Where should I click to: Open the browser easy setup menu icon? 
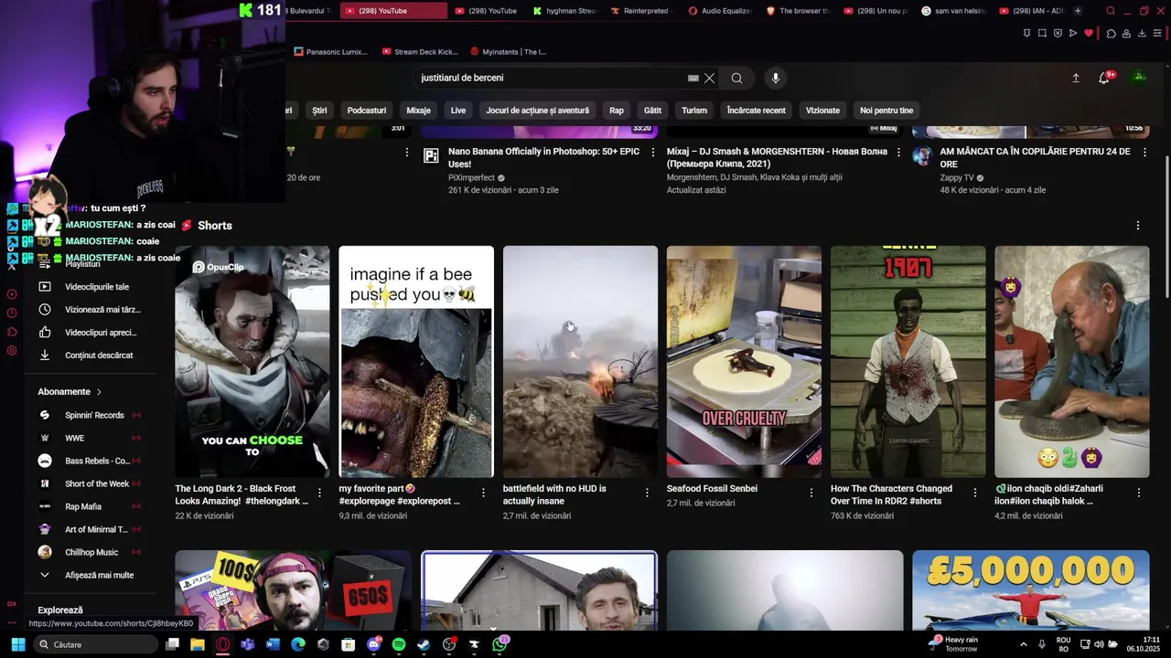[1157, 33]
